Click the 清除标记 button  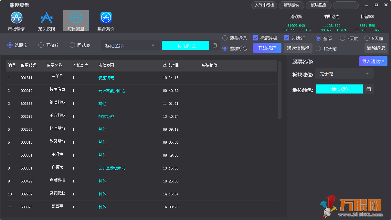point(376,48)
